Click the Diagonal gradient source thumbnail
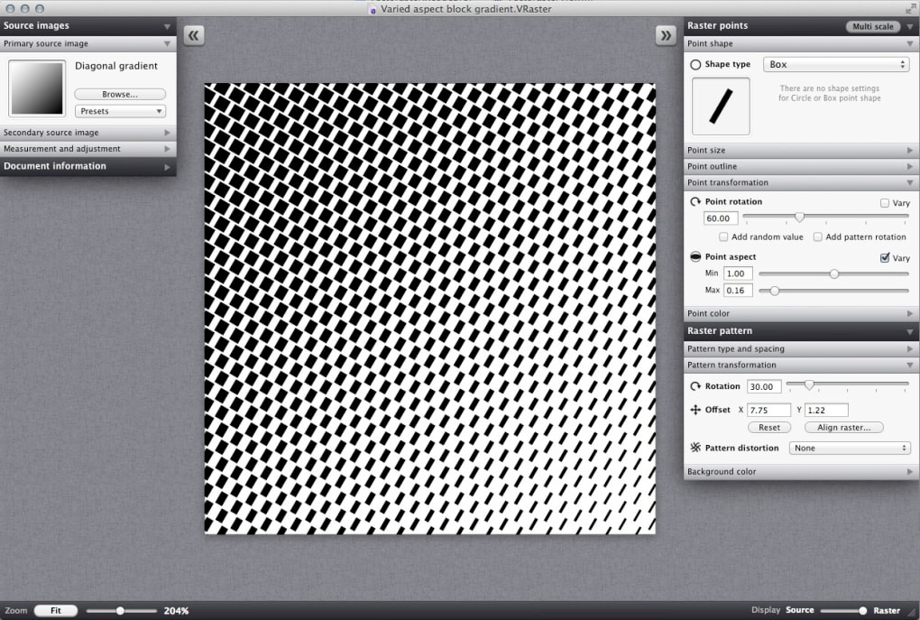The height and width of the screenshot is (620, 920). (x=37, y=88)
